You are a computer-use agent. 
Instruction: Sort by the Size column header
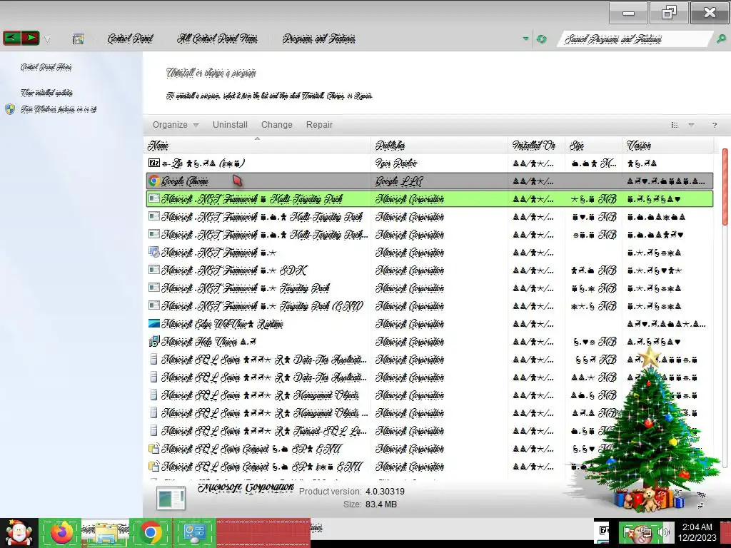coord(593,146)
